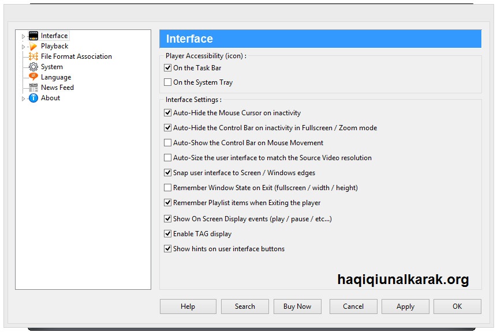Click the News Feed newspaper icon
Viewport: 497px width, 333px height.
[33, 87]
